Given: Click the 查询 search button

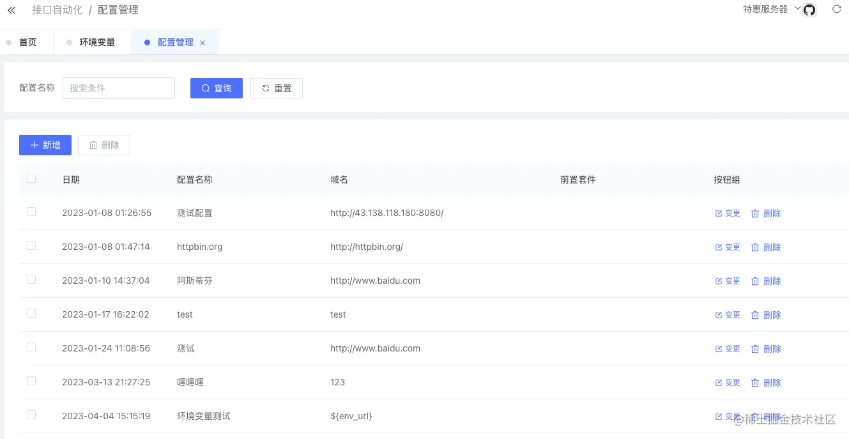Looking at the screenshot, I should pyautogui.click(x=217, y=88).
